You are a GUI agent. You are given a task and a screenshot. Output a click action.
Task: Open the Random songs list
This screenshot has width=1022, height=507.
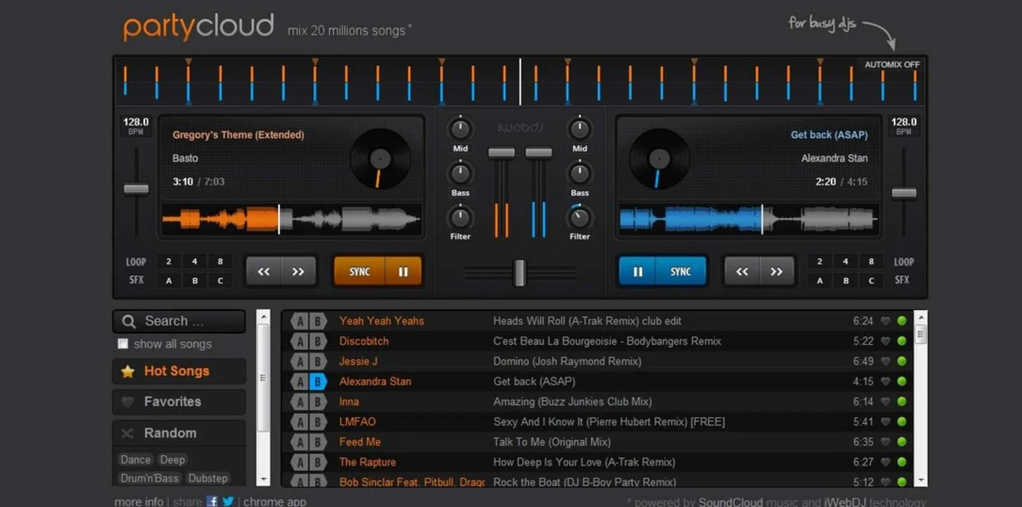(179, 433)
